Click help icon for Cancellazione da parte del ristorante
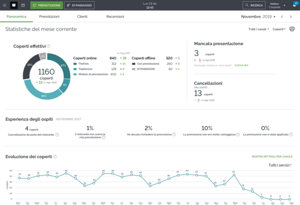Image resolution: width=300 pixels, height=205 pixels. [x=57, y=135]
